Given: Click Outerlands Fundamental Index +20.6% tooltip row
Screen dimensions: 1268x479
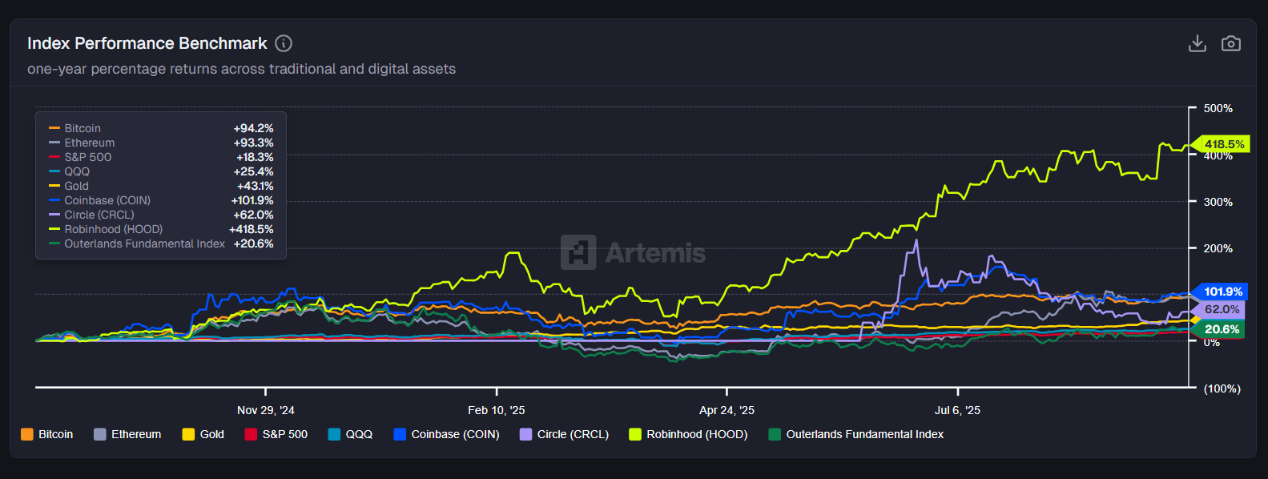Looking at the screenshot, I should (x=161, y=244).
